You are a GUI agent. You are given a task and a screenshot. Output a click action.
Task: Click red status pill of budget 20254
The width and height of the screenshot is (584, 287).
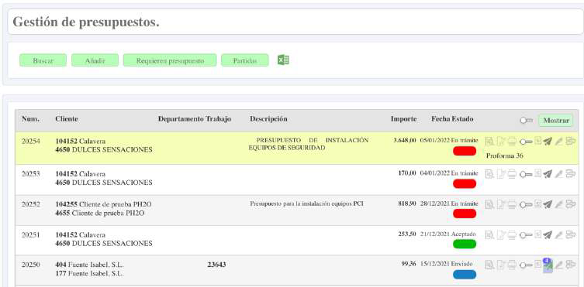tap(465, 151)
